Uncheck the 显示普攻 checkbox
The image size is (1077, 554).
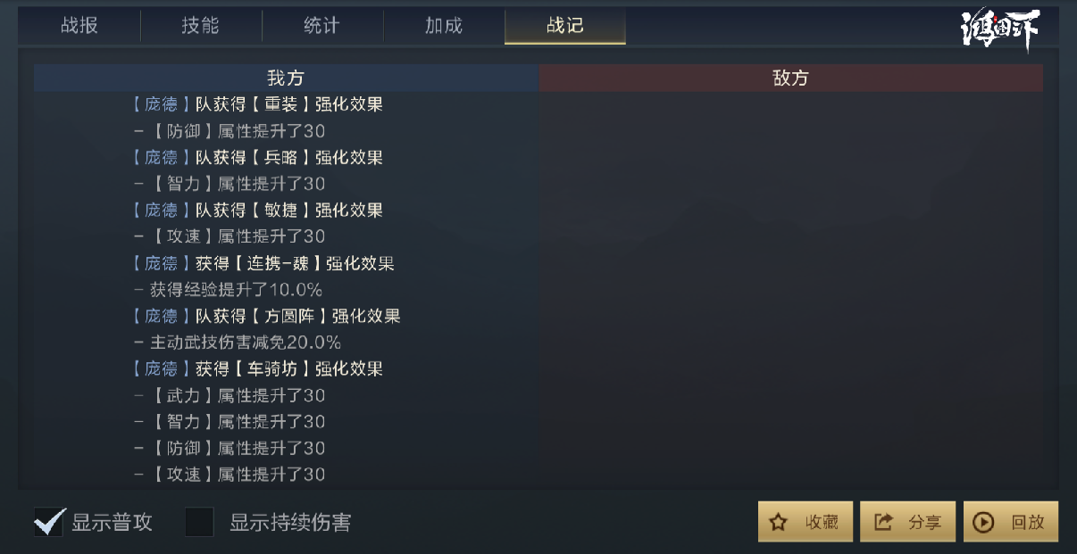[49, 522]
